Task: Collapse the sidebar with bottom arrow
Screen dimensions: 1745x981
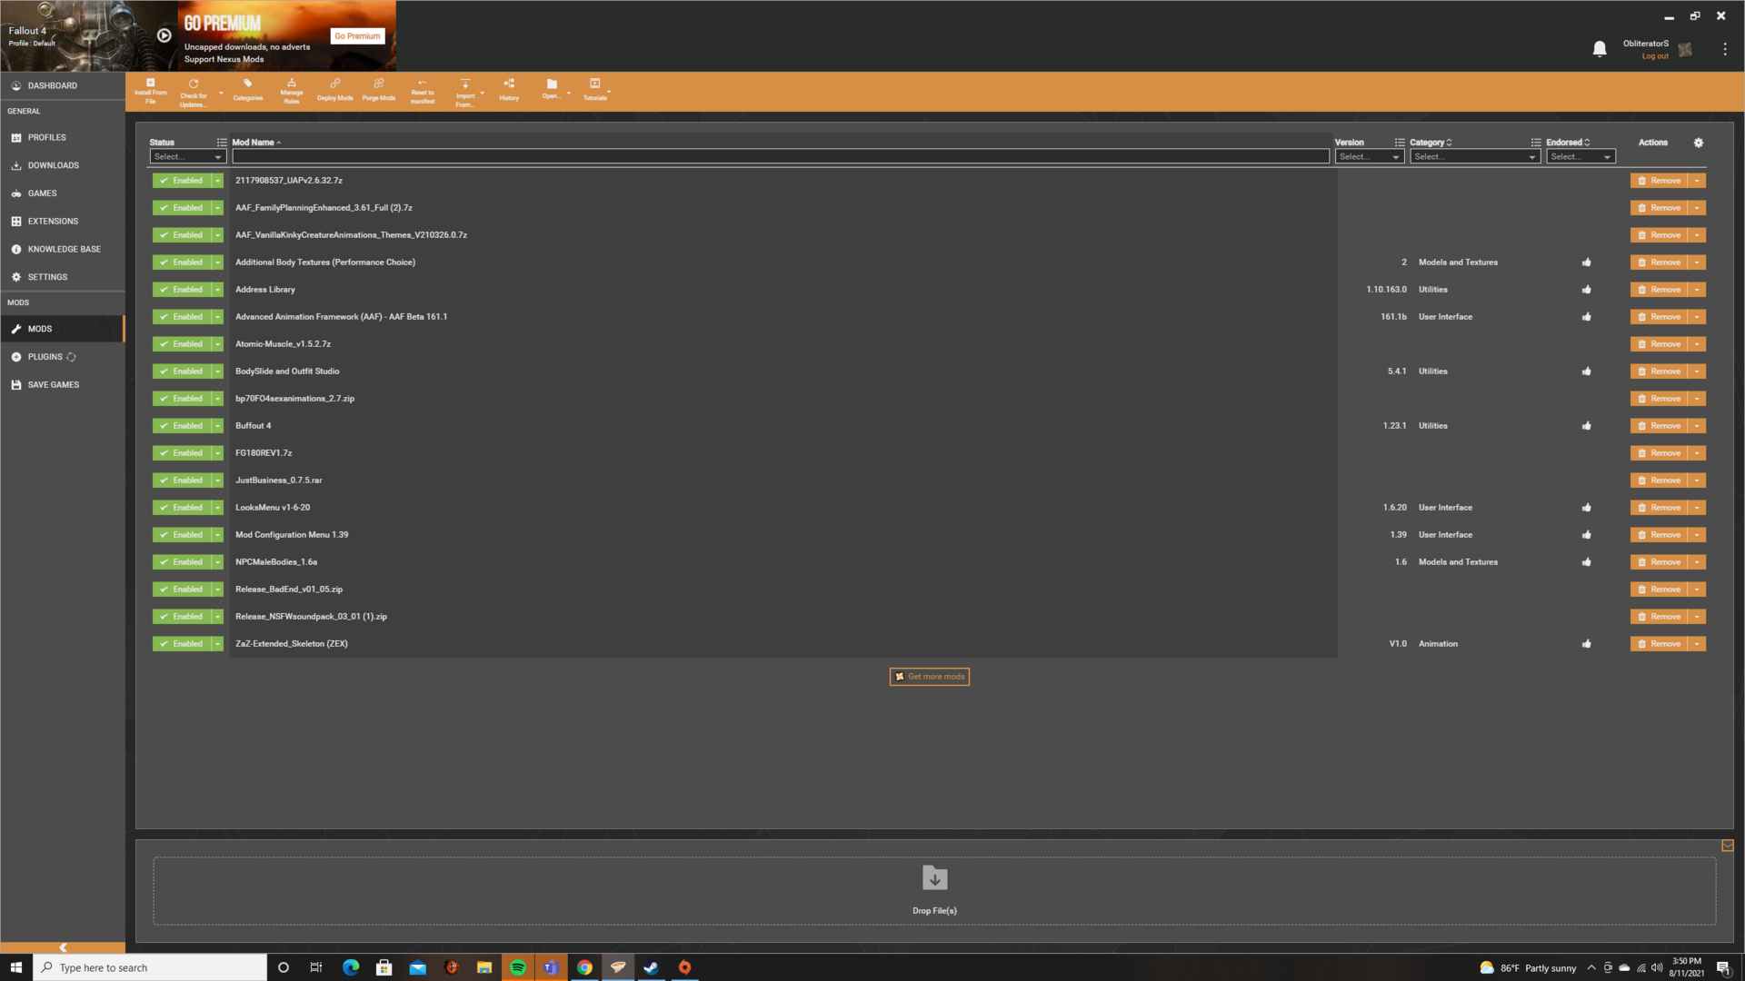Action: 63,947
